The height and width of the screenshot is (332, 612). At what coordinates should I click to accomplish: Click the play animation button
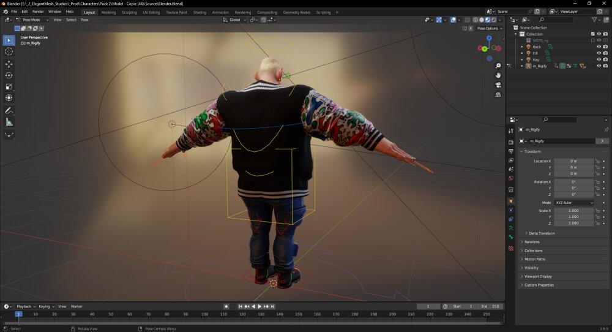coord(259,307)
